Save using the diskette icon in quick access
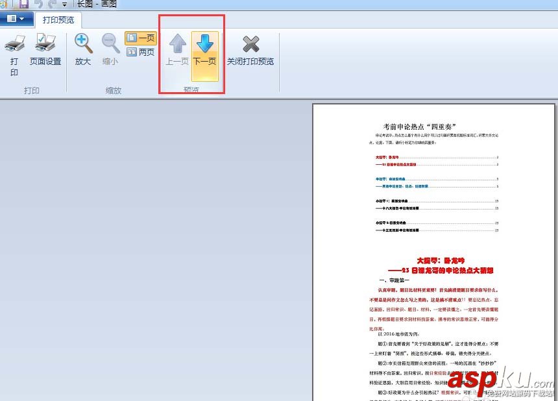 (x=24, y=4)
